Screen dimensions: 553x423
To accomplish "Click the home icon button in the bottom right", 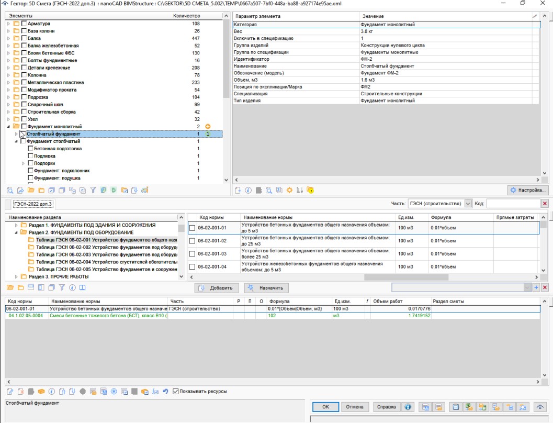I will tap(539, 407).
